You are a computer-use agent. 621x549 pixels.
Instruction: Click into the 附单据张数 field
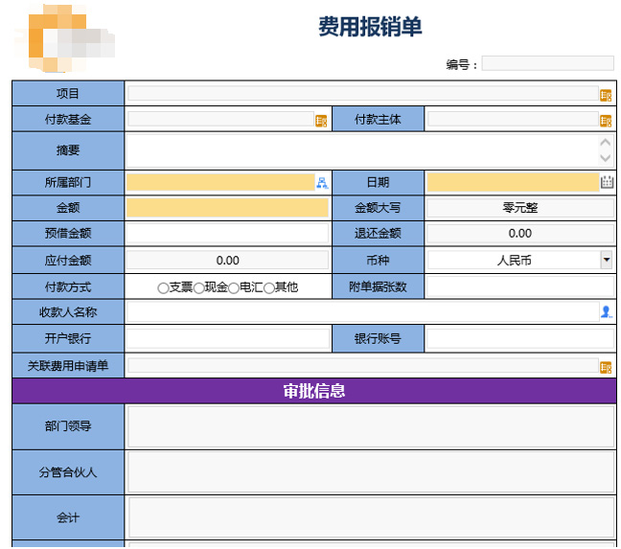pyautogui.click(x=520, y=286)
